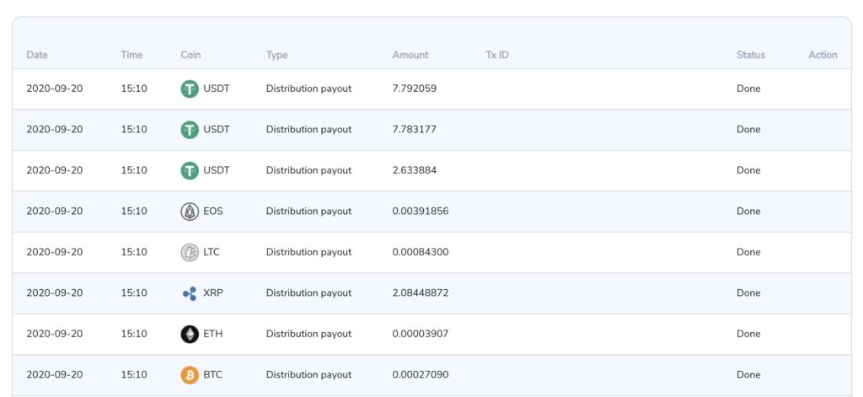Click the Tx ID column header
Screen dimensions: 863x397
point(497,55)
